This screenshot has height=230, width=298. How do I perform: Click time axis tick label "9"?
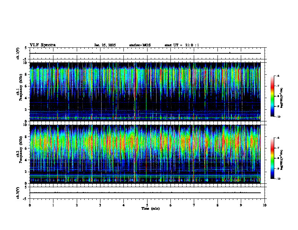pos(241,205)
